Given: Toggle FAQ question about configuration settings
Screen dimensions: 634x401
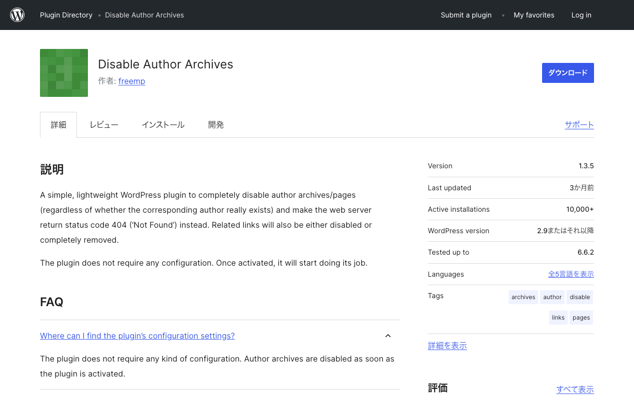Looking at the screenshot, I should point(137,336).
